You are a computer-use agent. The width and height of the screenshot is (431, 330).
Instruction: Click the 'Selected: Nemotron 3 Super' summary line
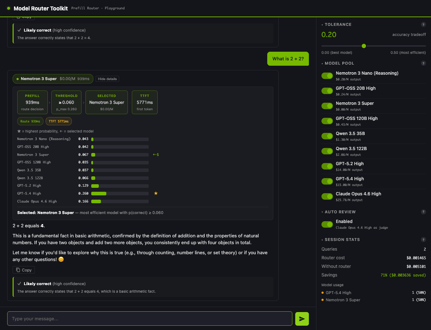coord(90,213)
